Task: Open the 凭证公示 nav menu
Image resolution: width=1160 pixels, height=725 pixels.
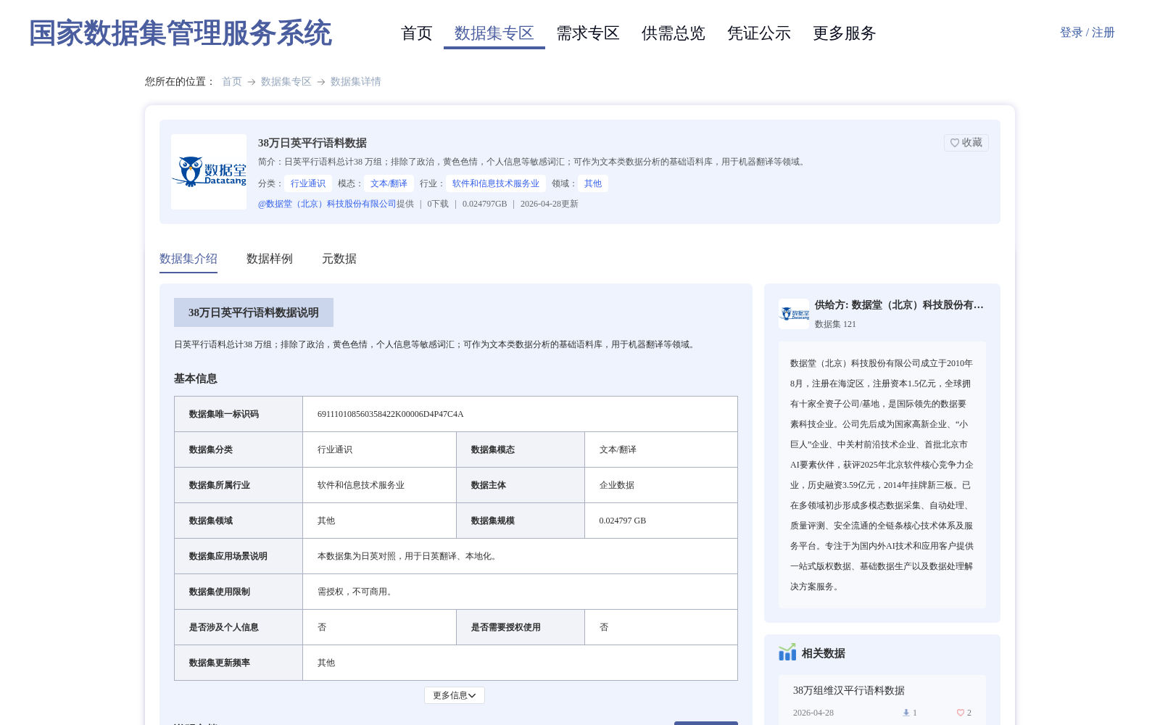Action: coord(759,33)
